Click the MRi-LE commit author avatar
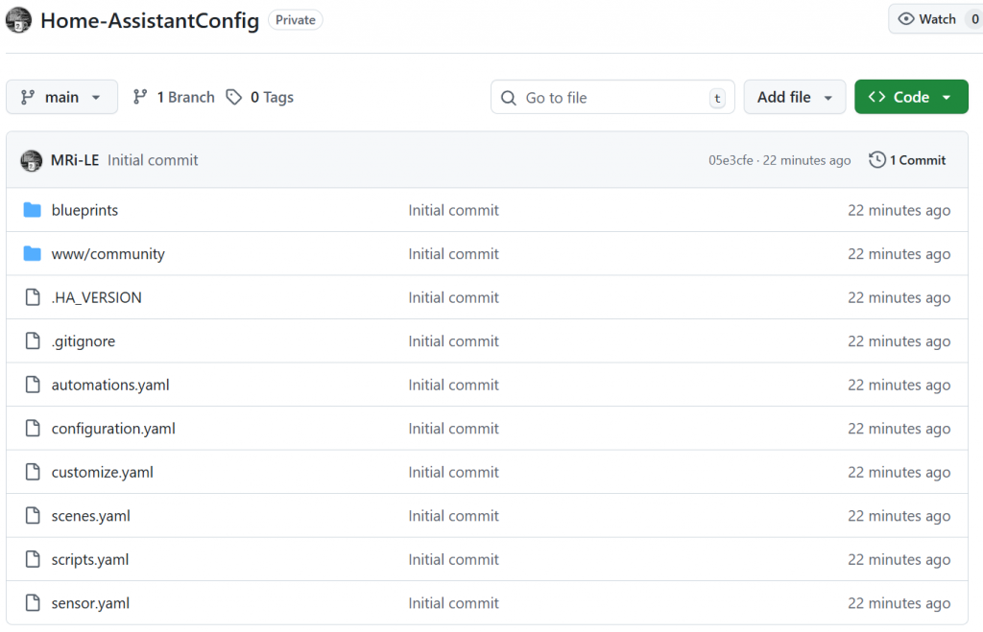Screen dimensions: 983x632 (32, 160)
